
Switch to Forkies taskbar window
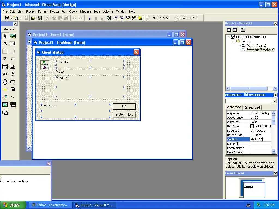50,205
